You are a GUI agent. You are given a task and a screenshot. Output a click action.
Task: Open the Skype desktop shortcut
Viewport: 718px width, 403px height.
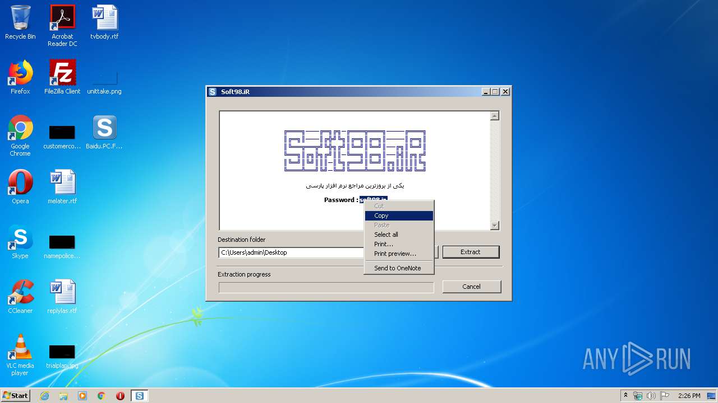[x=20, y=242]
